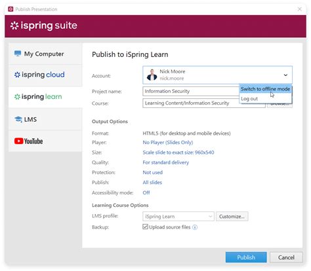Click in the Course path field

coord(204,103)
